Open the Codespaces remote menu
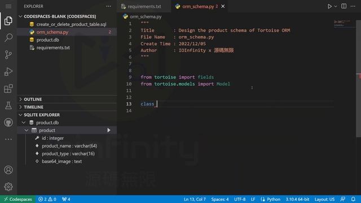361x203 pixels. pyautogui.click(x=17, y=199)
